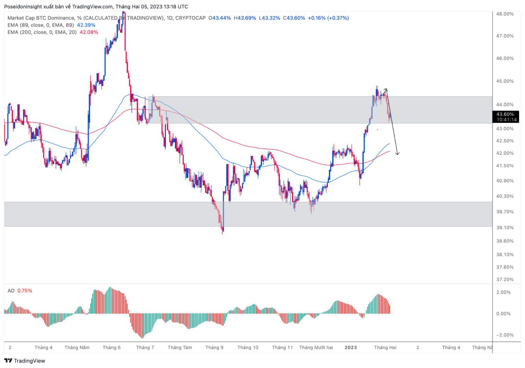The height and width of the screenshot is (368, 525).
Task: Click the PoseidonInsight publisher header text
Action: [x=96, y=6]
